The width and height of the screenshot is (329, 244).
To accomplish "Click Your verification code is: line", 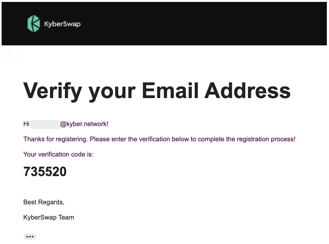I will pos(58,154).
